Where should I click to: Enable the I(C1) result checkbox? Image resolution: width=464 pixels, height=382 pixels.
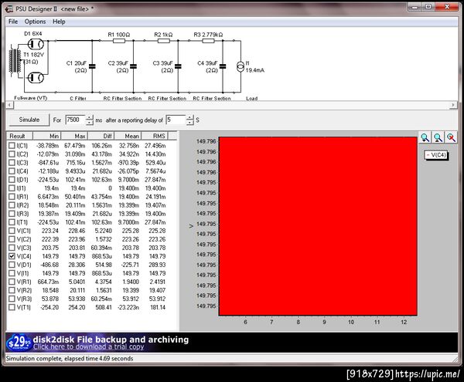(x=12, y=146)
